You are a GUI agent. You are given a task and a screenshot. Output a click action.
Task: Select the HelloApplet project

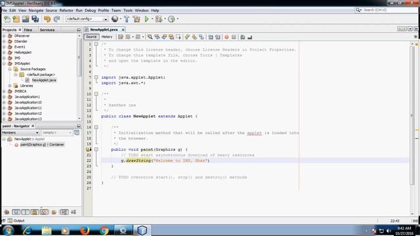tap(23, 52)
